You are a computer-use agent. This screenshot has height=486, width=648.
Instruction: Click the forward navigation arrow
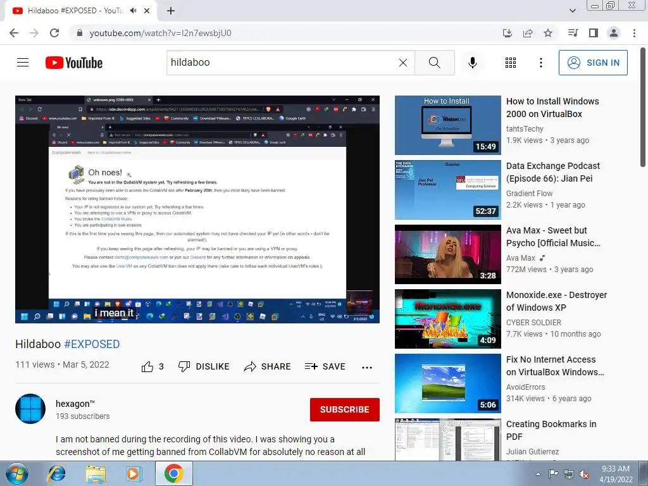pyautogui.click(x=34, y=33)
